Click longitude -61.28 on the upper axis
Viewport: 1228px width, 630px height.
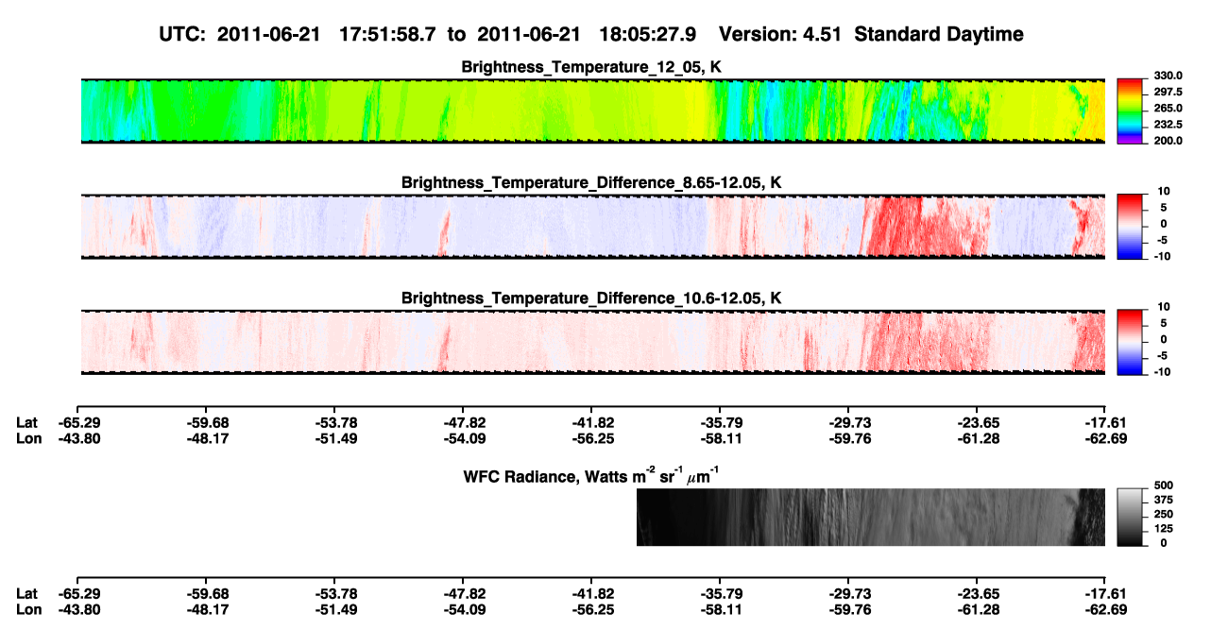(x=978, y=438)
